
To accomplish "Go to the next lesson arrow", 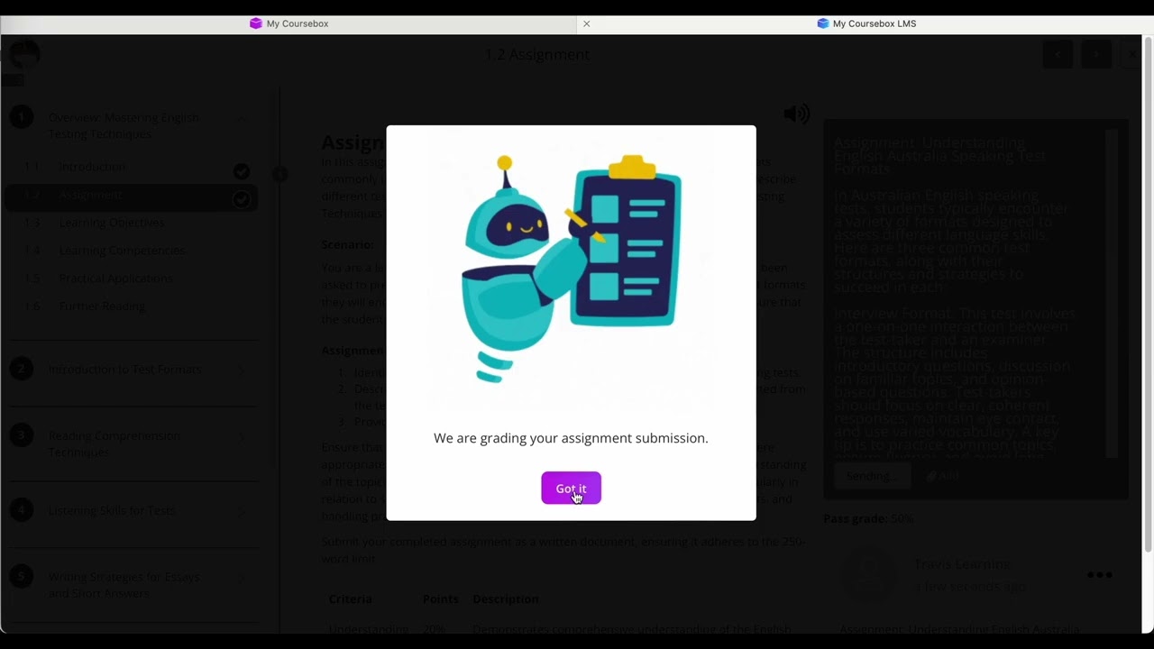I will [x=1095, y=54].
